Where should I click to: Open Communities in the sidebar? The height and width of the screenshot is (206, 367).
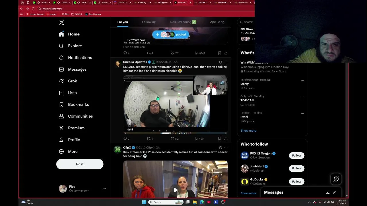point(76,116)
